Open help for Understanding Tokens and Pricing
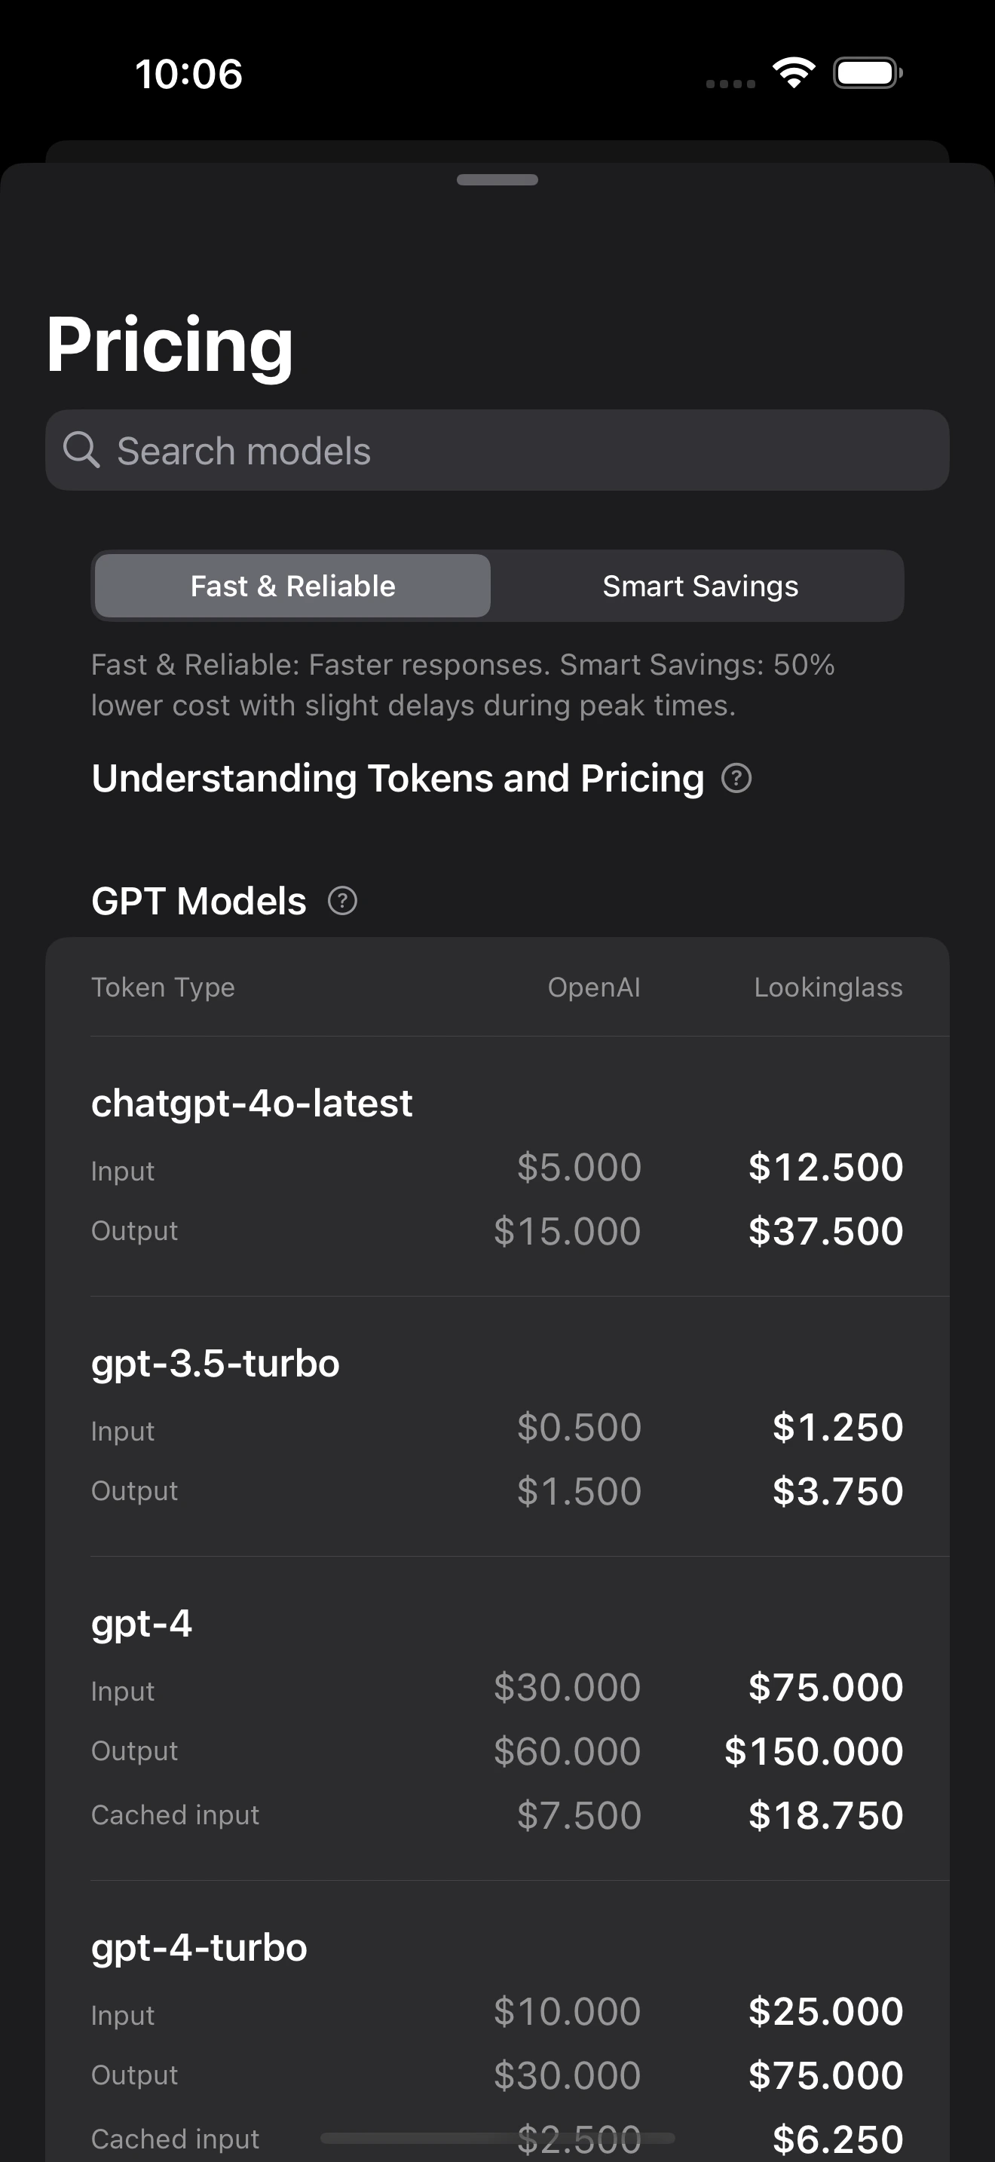This screenshot has width=995, height=2162. coord(736,778)
